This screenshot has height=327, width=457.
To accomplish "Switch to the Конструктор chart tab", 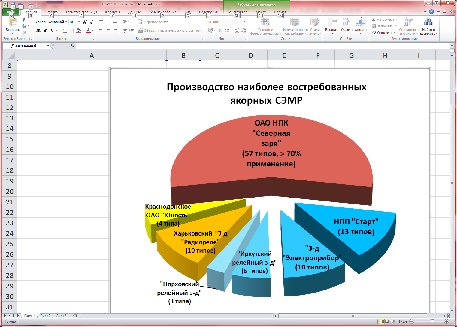I will point(237,12).
